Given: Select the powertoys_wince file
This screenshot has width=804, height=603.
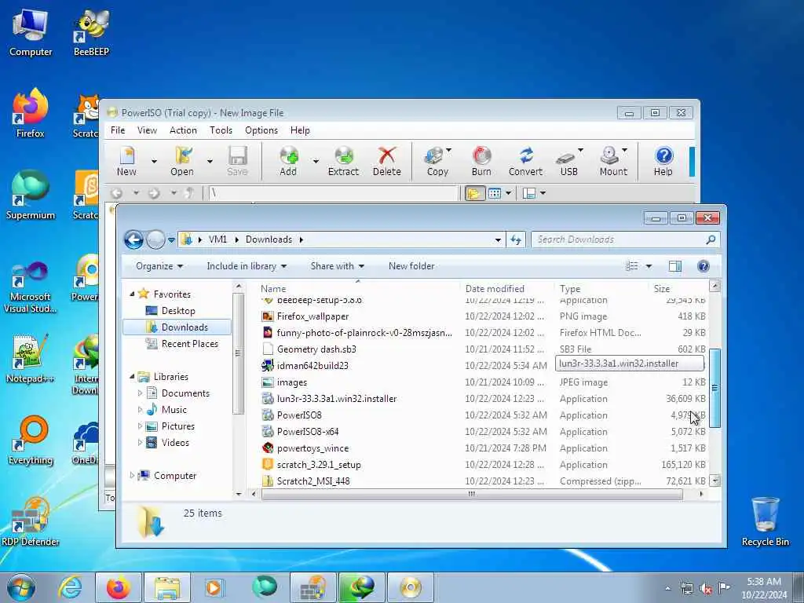Looking at the screenshot, I should point(312,448).
